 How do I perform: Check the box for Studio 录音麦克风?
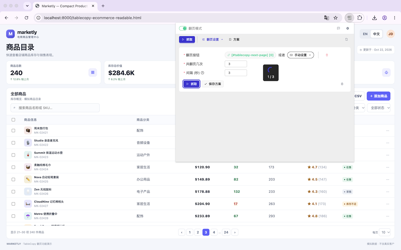tap(13, 143)
